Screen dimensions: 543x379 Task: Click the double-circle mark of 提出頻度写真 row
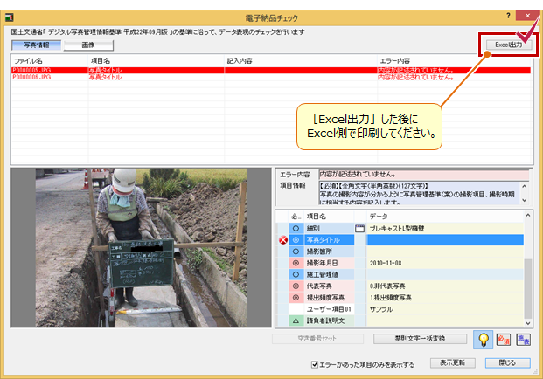[296, 298]
